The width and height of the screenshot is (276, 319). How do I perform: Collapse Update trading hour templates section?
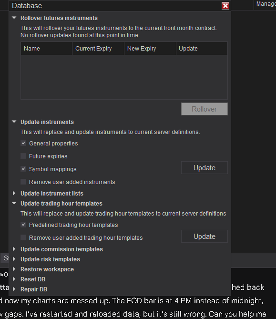[14, 203]
